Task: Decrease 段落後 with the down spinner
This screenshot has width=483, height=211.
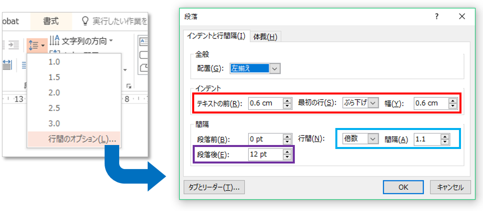Action: point(287,157)
